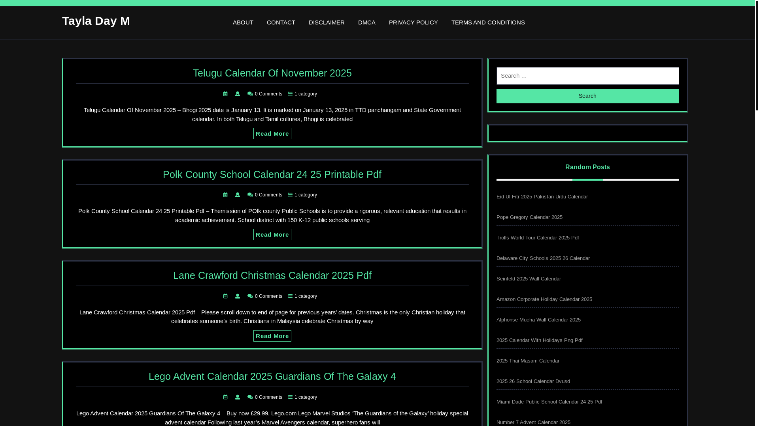Viewport: 759px width, 426px height.
Task: Open Miami Dade Public School Calendar link
Action: (549, 402)
